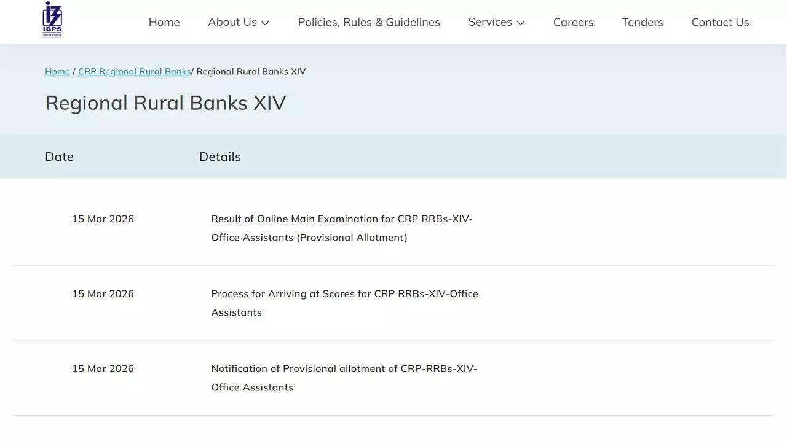This screenshot has width=787, height=442.
Task: Open the Tenders menu item
Action: [642, 22]
